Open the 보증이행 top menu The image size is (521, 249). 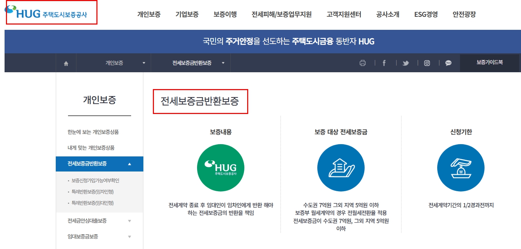(x=225, y=14)
